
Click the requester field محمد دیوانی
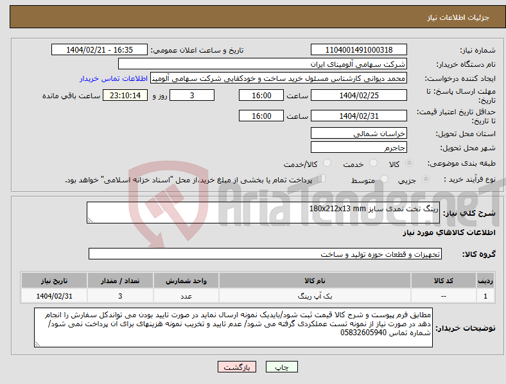(x=279, y=78)
